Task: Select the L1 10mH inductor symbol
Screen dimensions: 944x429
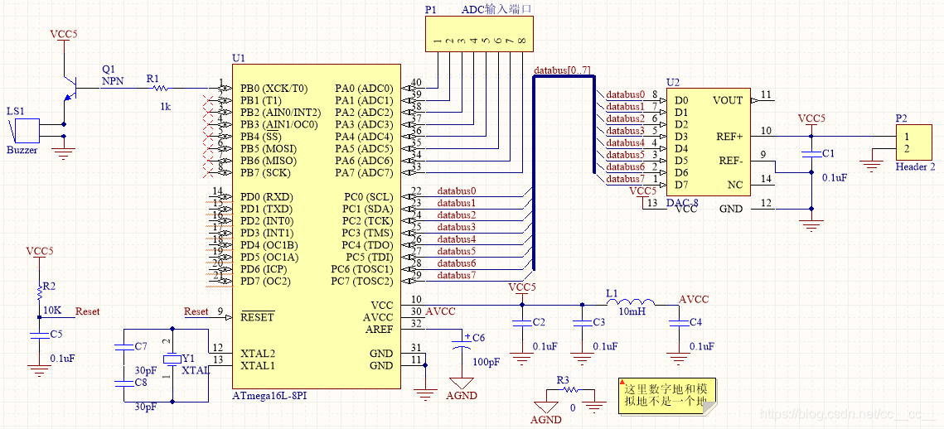Action: (633, 303)
